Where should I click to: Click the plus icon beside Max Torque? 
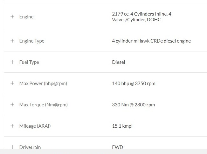[x=12, y=104]
